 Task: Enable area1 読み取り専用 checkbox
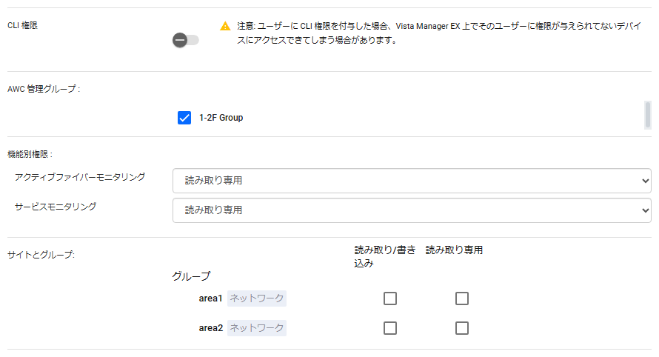tap(462, 298)
